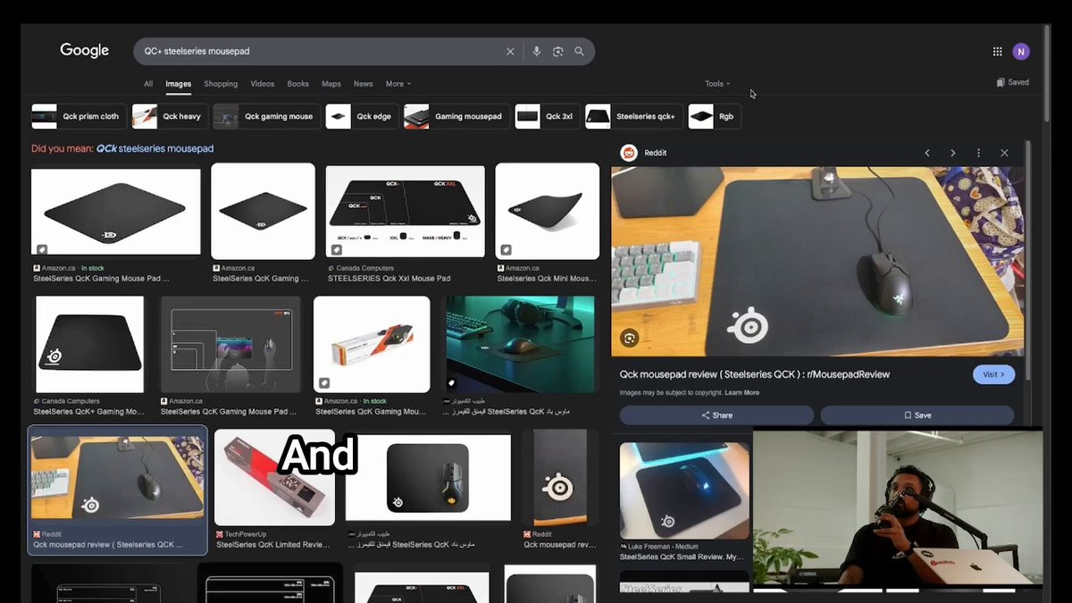The width and height of the screenshot is (1072, 603).
Task: Click the large preview image
Action: 817,262
